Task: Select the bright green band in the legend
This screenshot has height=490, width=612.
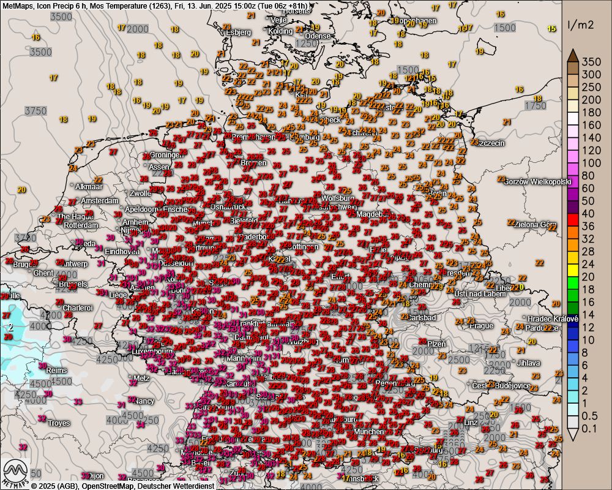Action: click(x=573, y=283)
